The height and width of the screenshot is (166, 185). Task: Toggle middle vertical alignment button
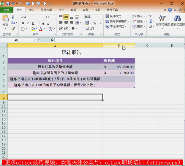tap(66, 17)
